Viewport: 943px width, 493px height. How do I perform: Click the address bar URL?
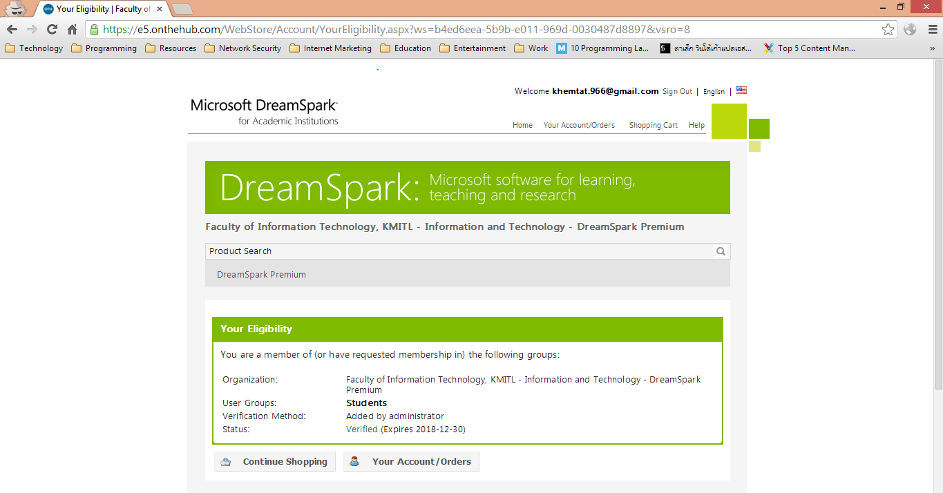(x=397, y=29)
